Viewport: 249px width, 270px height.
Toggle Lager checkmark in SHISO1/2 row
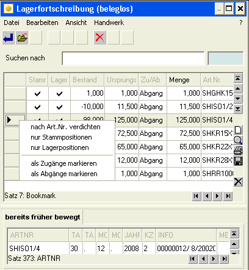pos(59,107)
